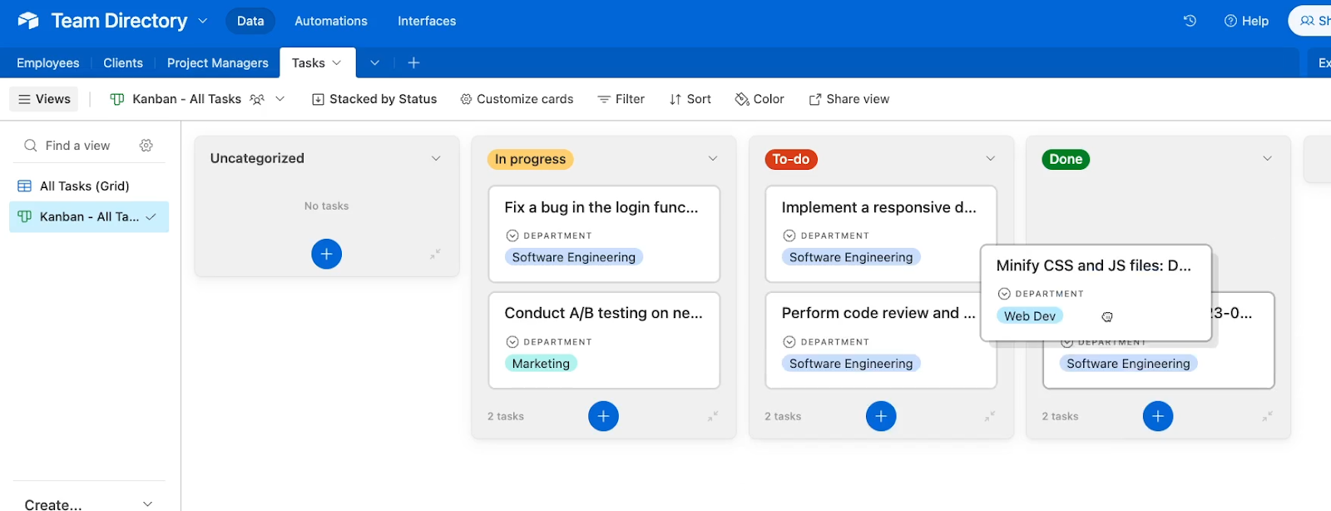Open the hidden tables list chevron
This screenshot has height=511, width=1331.
(x=374, y=63)
